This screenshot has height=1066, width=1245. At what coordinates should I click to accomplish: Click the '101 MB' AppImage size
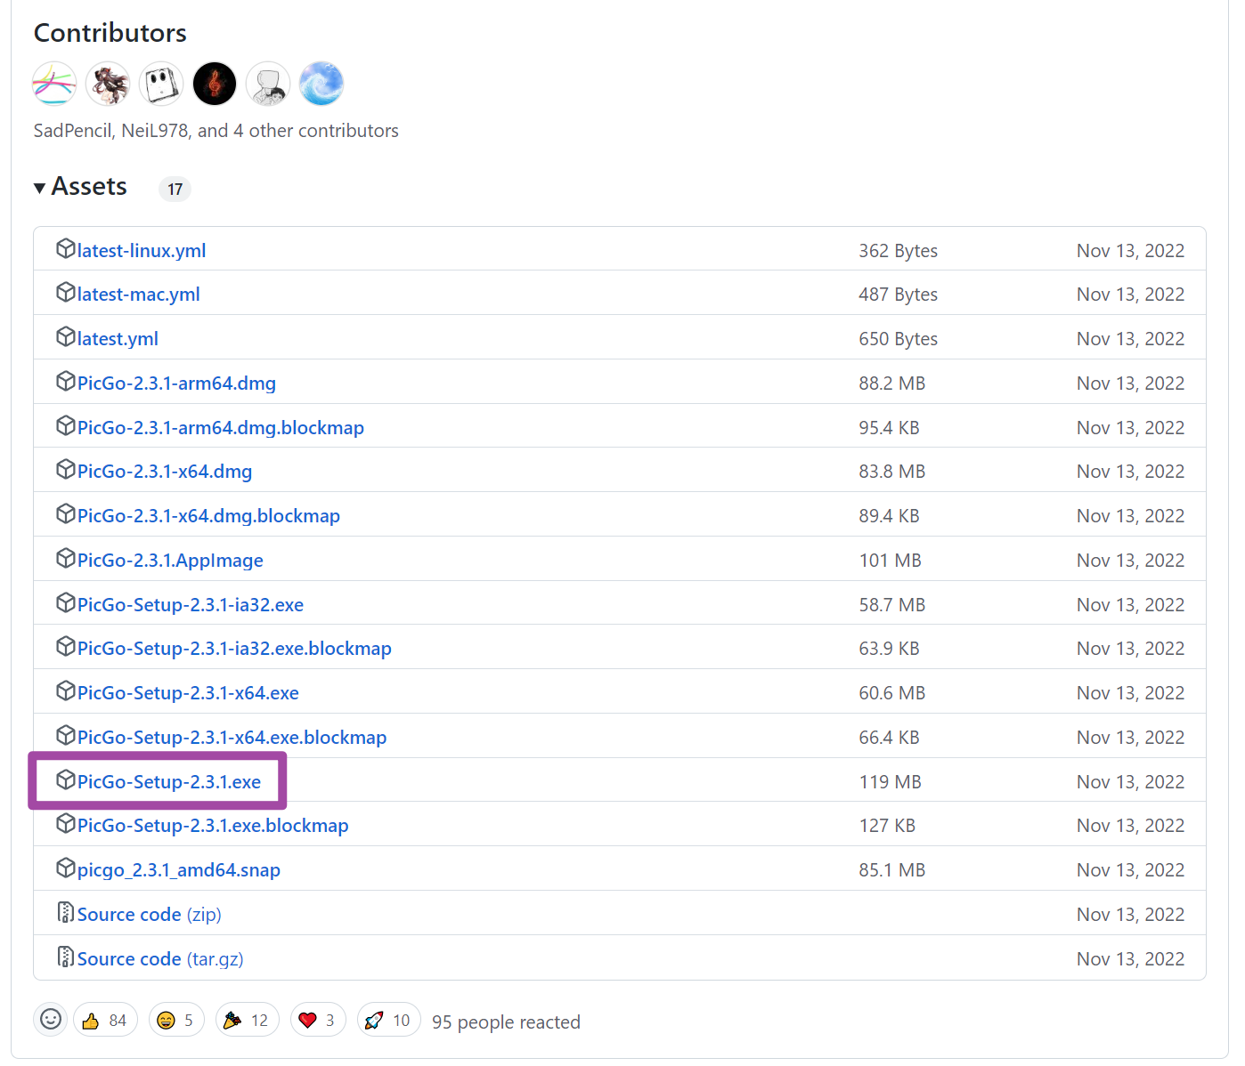click(890, 561)
